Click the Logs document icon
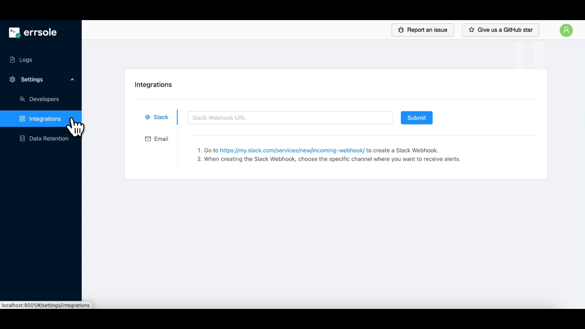The image size is (585, 329). click(12, 60)
